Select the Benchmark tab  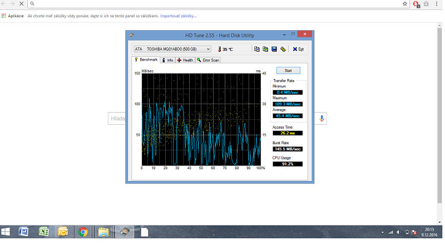[146, 60]
